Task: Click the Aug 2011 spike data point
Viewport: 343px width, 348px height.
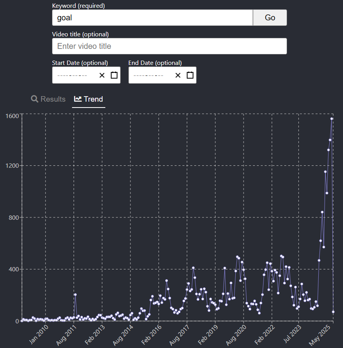Action: coord(75,294)
